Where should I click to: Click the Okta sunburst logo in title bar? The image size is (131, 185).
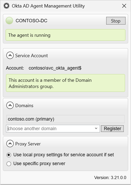tap(6, 6)
